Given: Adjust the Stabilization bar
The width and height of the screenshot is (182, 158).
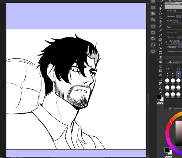Looking at the screenshot, I should [x=180, y=47].
